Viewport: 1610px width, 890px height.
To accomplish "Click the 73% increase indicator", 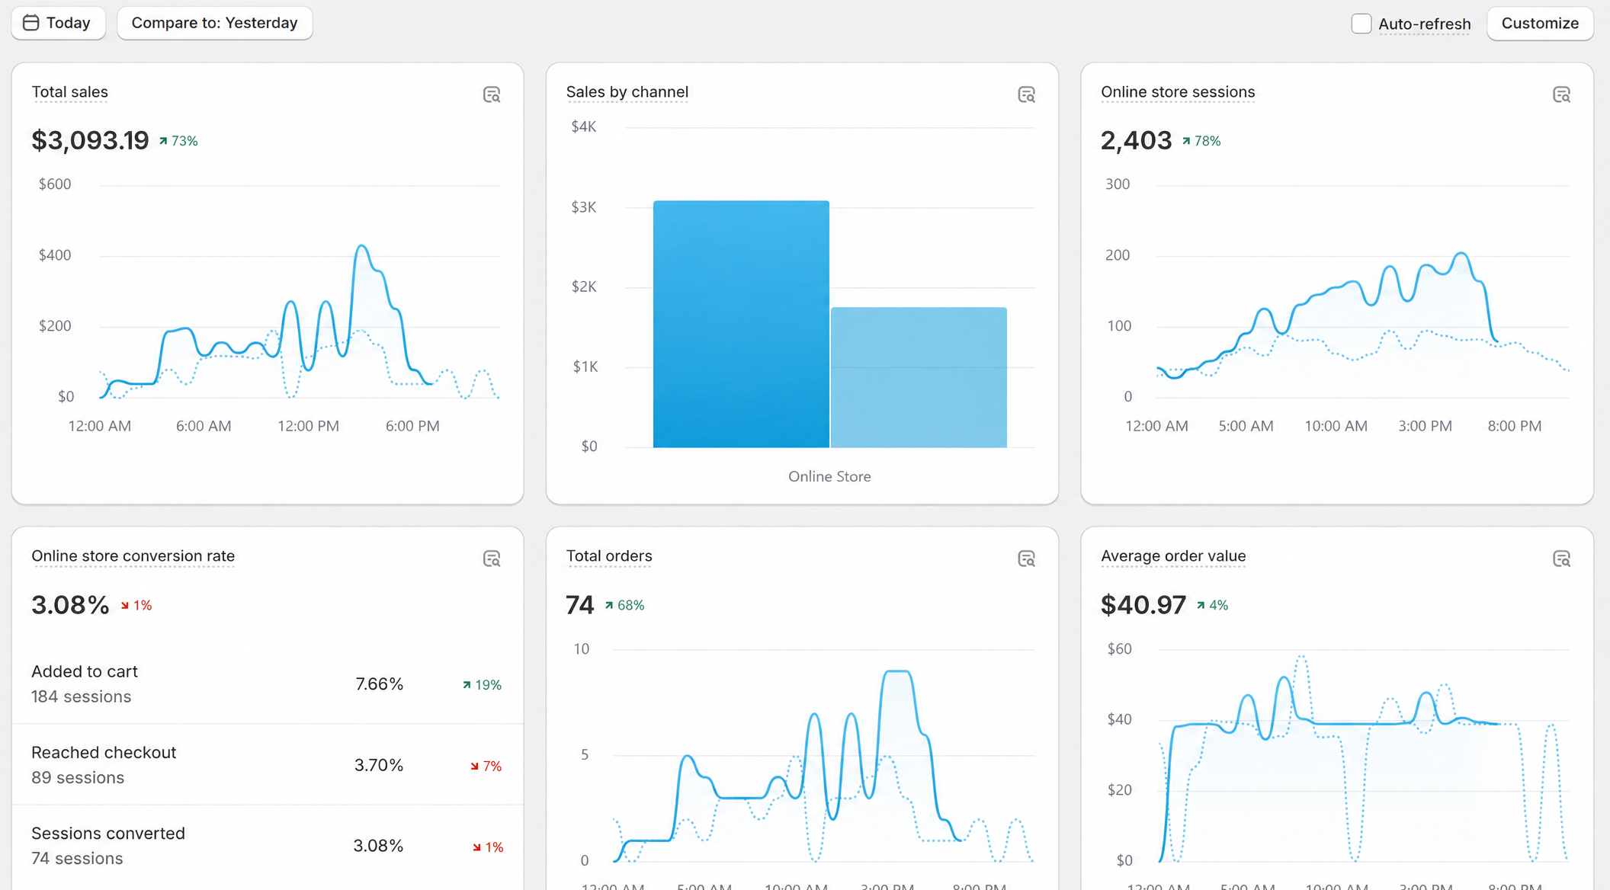I will click(x=178, y=141).
